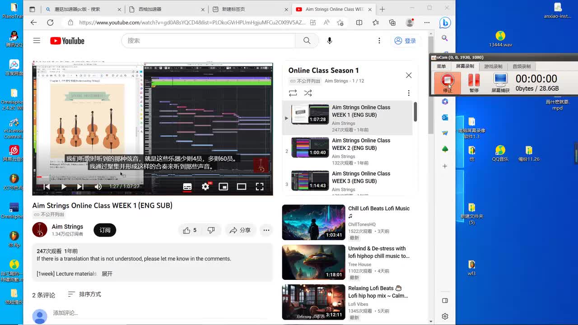Skip to the next video in player

click(80, 186)
